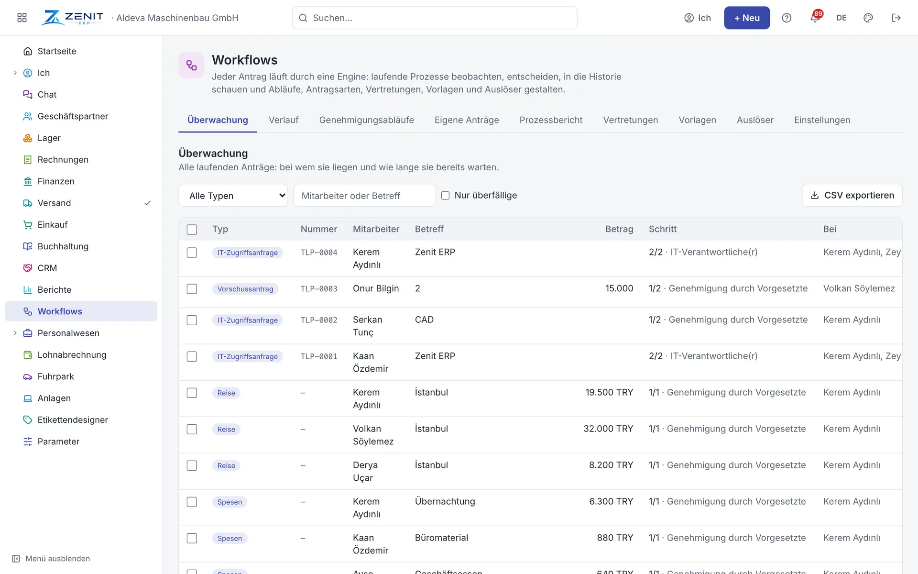Open CRM handshake icon in sidebar
This screenshot has height=574, width=918.
tap(28, 268)
